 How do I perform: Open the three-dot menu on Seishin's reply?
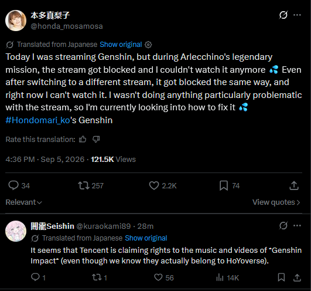pyautogui.click(x=297, y=226)
